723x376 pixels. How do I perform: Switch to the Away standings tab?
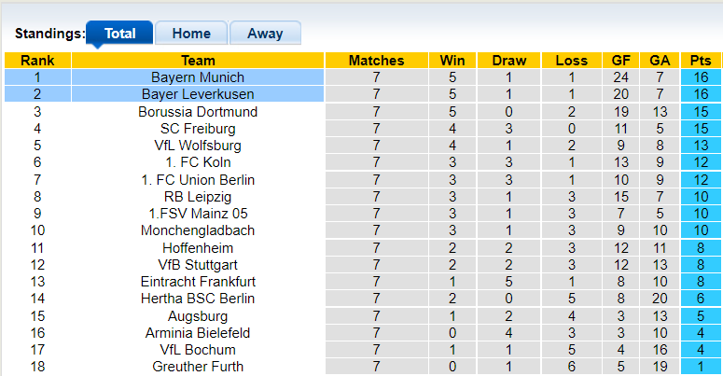265,33
